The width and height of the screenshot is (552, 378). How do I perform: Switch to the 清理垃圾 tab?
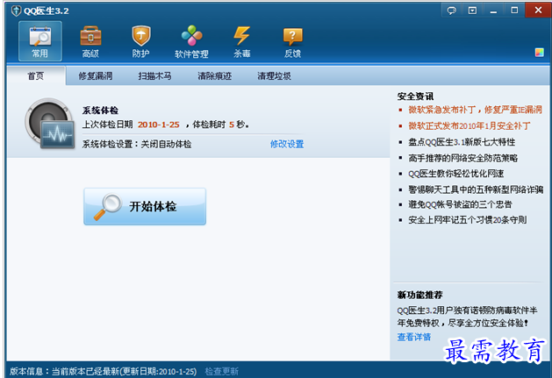click(274, 75)
